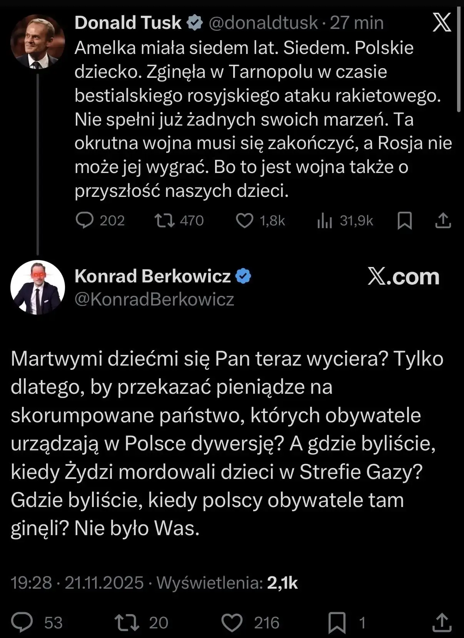The height and width of the screenshot is (638, 464).
Task: Open the share icon on Tusk's tweet
Action: point(444,220)
